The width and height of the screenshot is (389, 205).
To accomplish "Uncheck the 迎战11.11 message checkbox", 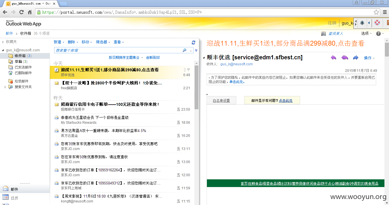I will click(56, 70).
